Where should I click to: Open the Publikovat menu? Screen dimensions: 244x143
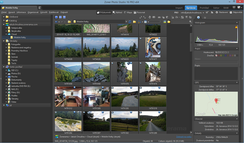click(54, 12)
